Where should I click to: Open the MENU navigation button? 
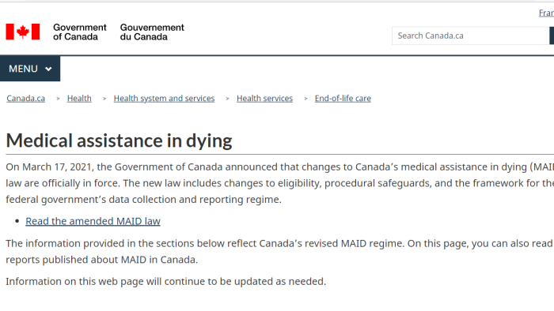click(30, 69)
